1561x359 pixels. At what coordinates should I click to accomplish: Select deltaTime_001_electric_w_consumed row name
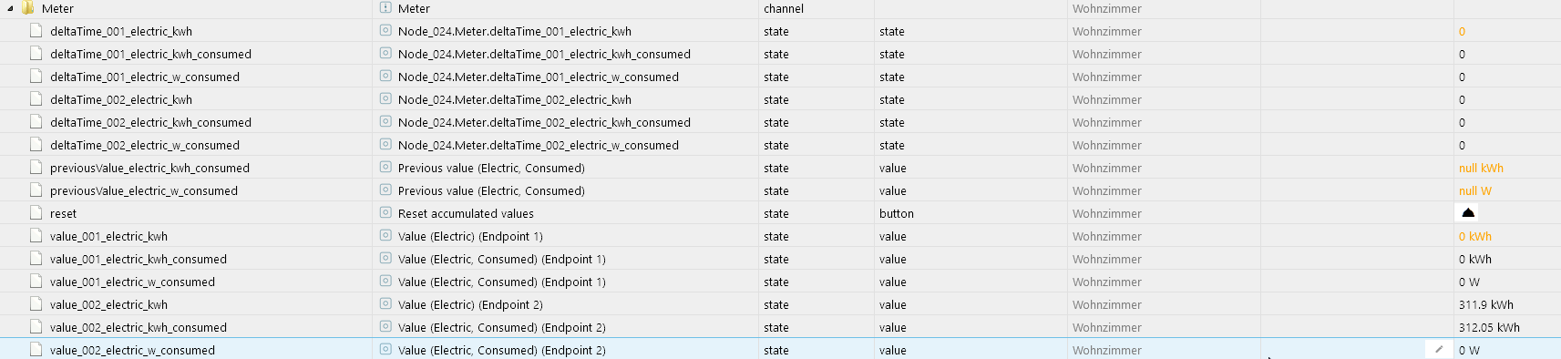[x=145, y=77]
